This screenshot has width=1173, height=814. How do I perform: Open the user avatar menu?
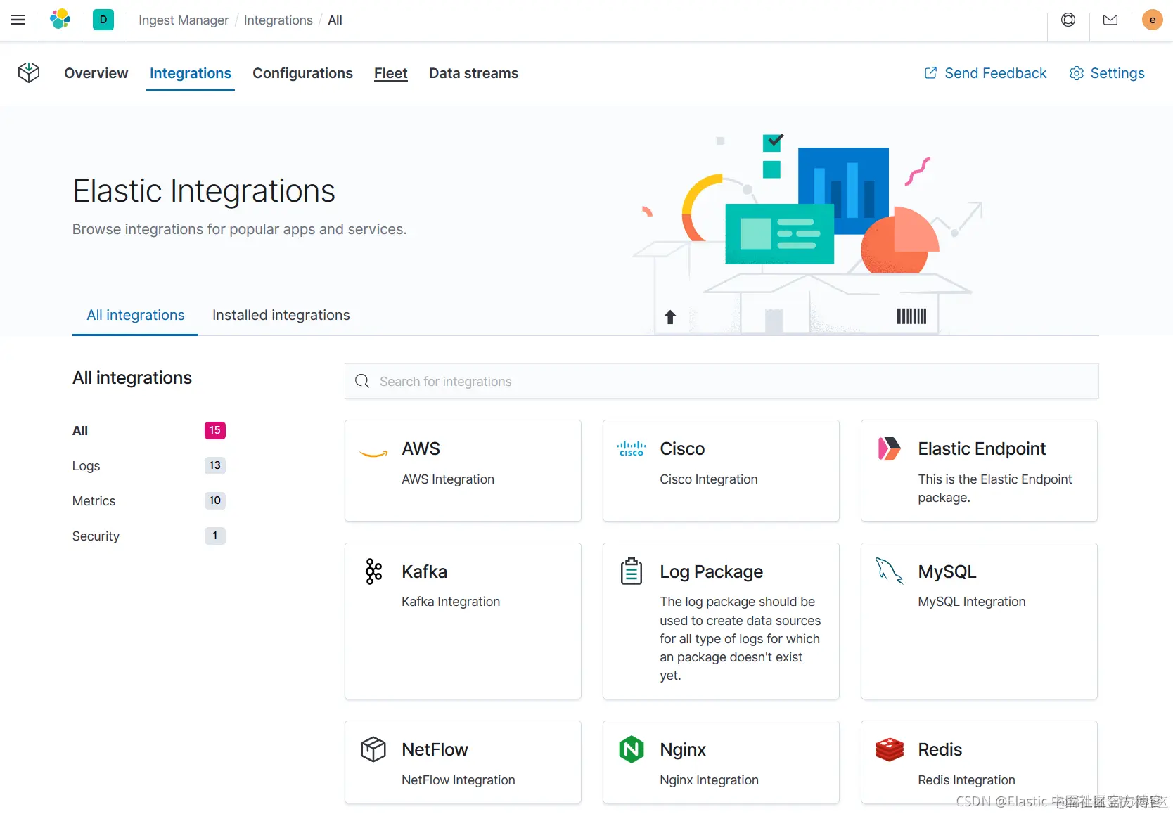click(x=1152, y=20)
